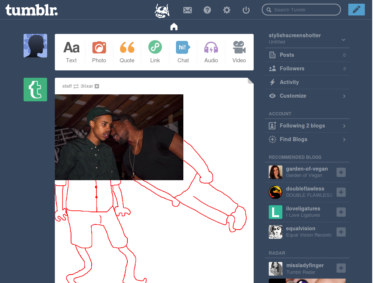Screen dimensions: 377x283
Task: Go to the Home dashboard tab
Action: (173, 26)
